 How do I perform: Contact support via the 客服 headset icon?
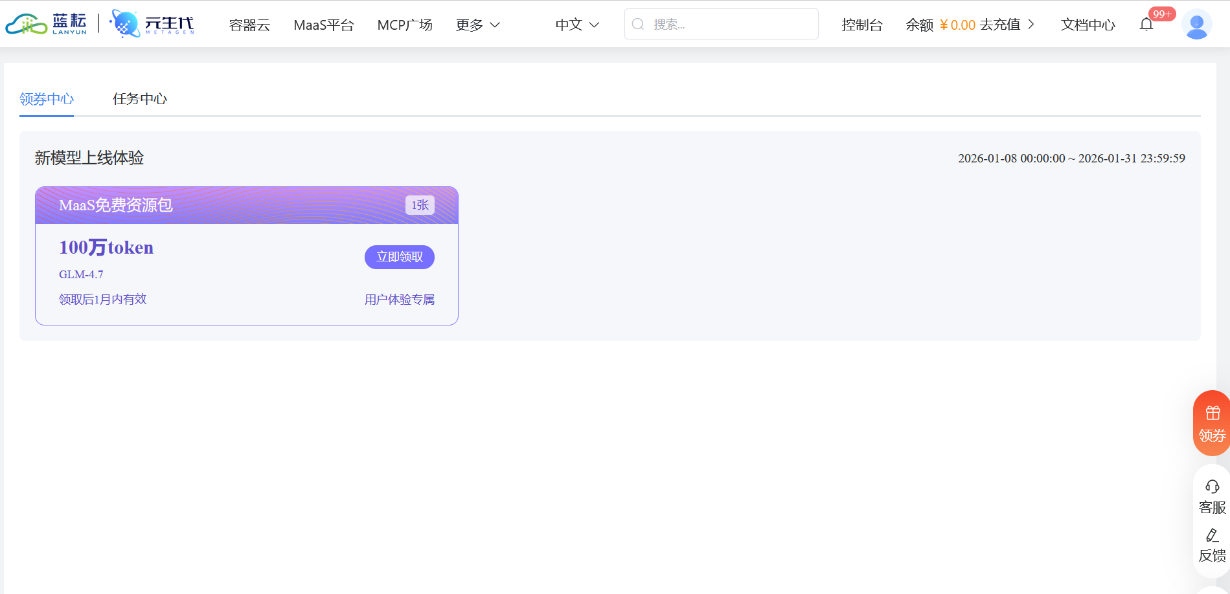coord(1211,487)
